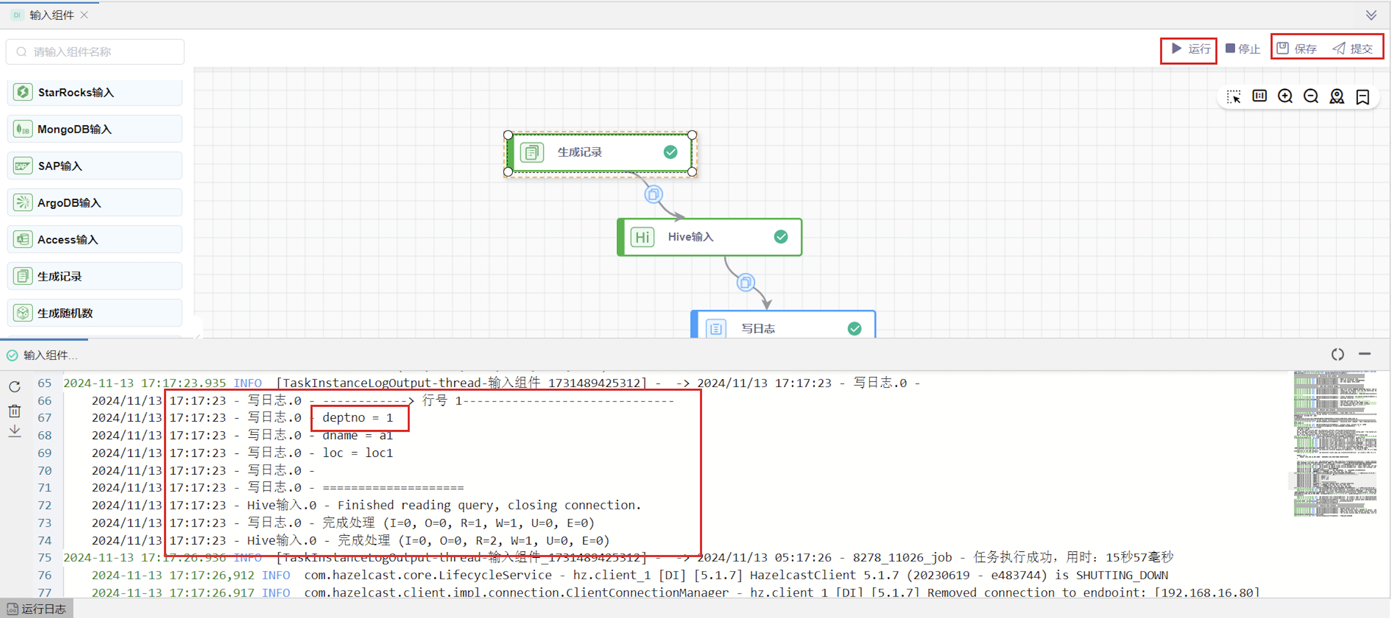
Task: Click the bookmark icon in the canvas toolbar
Action: [1363, 96]
